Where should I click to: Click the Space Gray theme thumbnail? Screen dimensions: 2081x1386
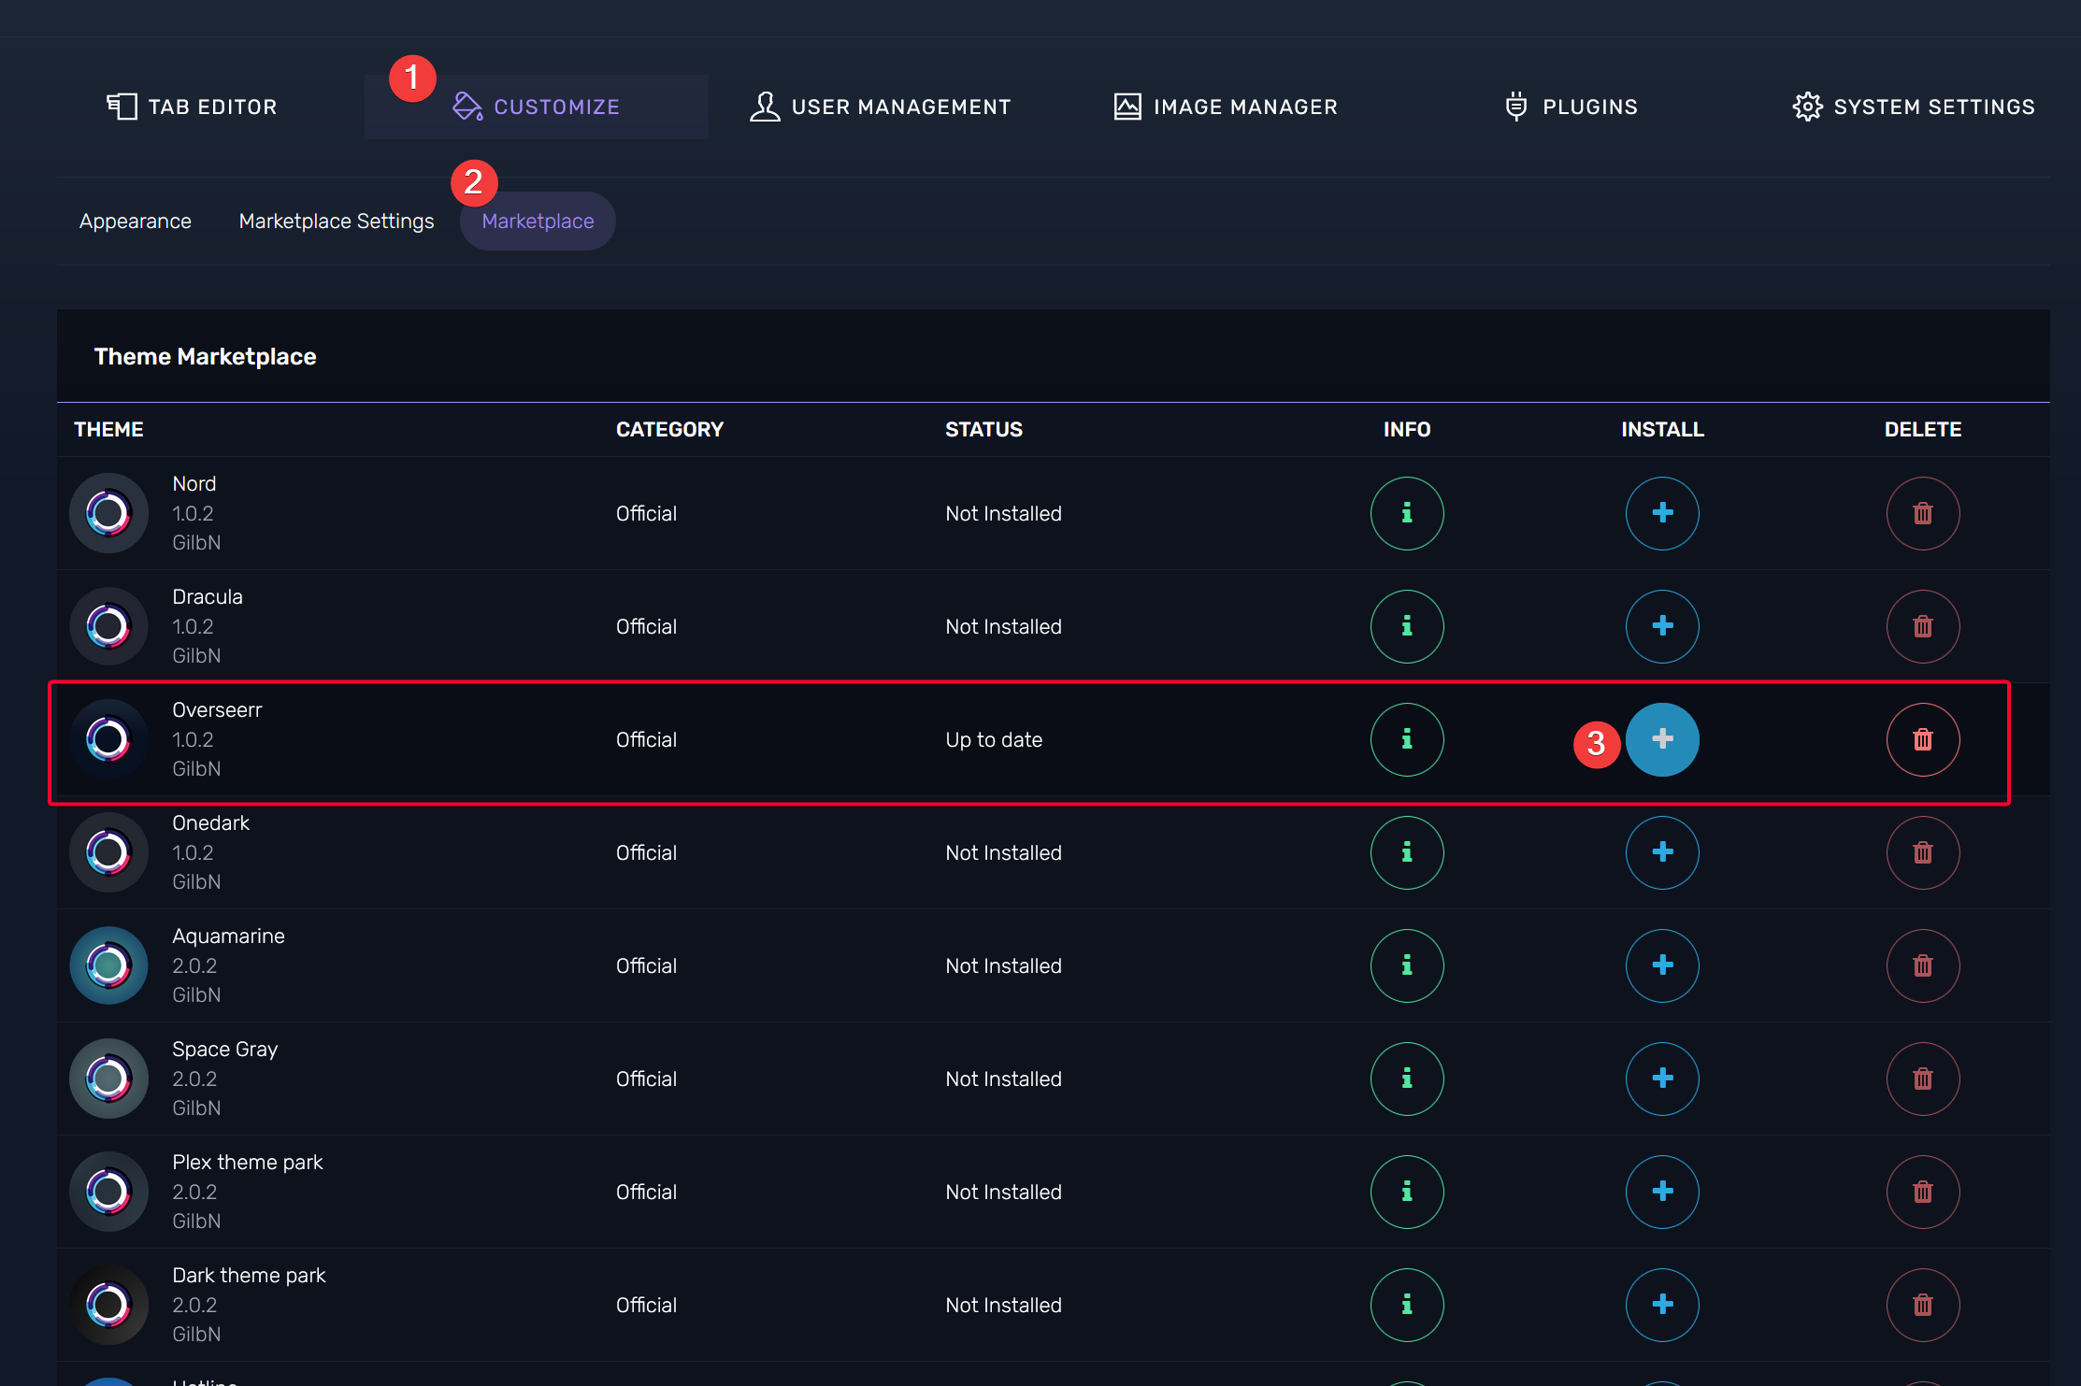(x=108, y=1079)
